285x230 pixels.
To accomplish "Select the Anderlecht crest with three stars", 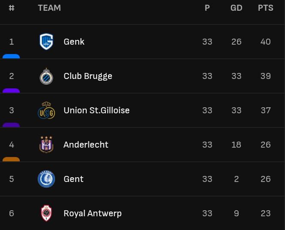I will tap(46, 145).
